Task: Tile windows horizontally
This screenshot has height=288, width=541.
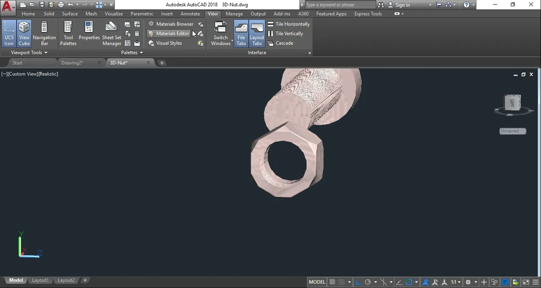Action: click(289, 24)
